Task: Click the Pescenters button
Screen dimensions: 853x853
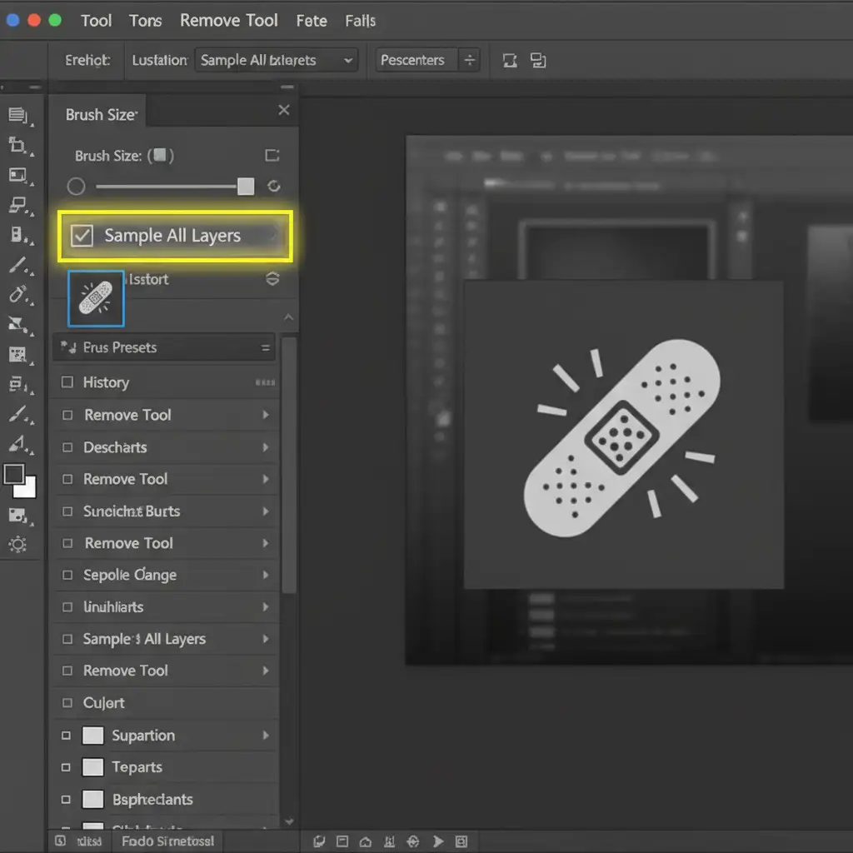Action: tap(412, 60)
